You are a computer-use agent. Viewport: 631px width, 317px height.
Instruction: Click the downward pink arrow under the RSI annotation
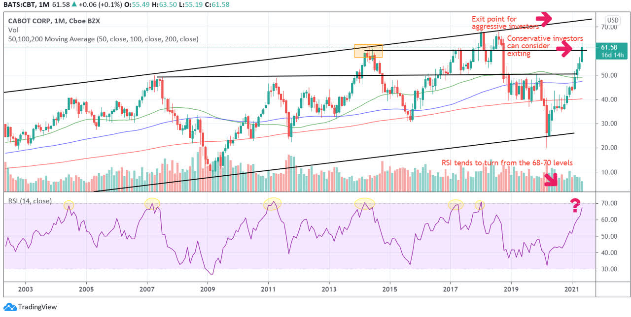551,181
